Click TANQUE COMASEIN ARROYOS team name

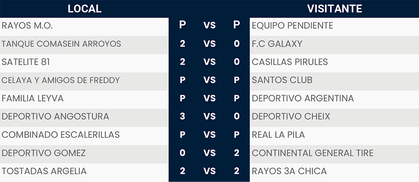tap(61, 44)
